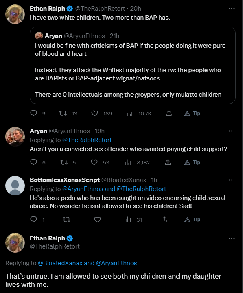Like Aryan's reply with 53 likes

point(94,162)
